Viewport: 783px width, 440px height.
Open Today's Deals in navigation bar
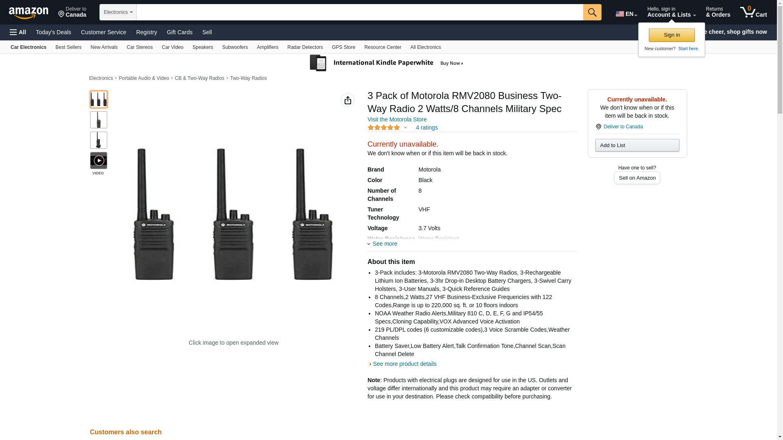pyautogui.click(x=53, y=32)
